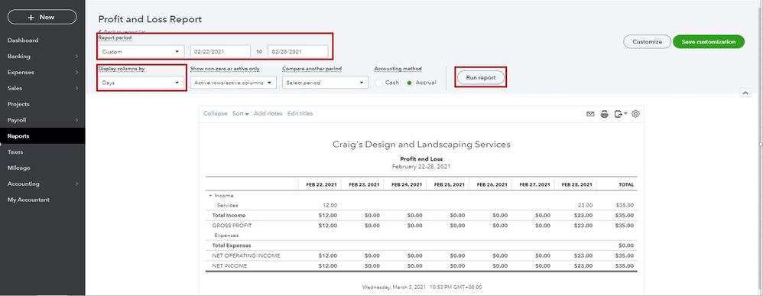Open the Compare another period dropdown
763x296 pixels.
325,83
